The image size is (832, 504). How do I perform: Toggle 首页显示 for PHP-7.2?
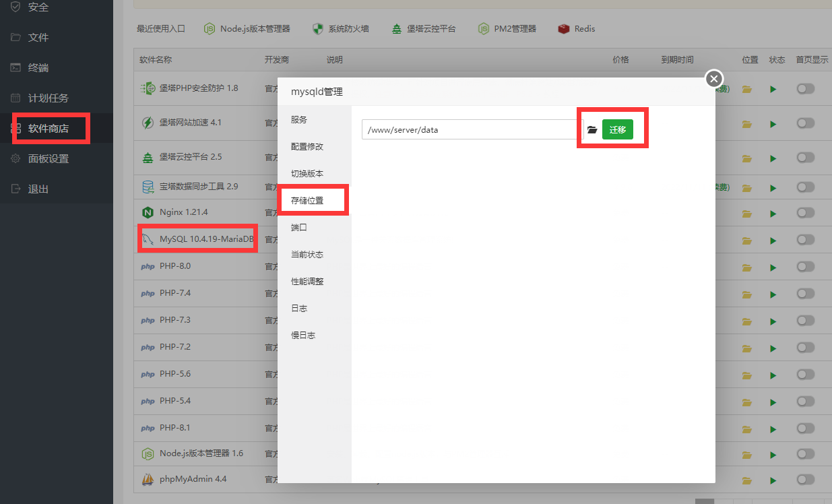[x=806, y=347]
